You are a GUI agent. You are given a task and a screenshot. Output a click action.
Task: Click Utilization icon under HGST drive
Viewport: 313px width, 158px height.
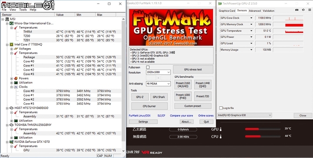[16, 121]
